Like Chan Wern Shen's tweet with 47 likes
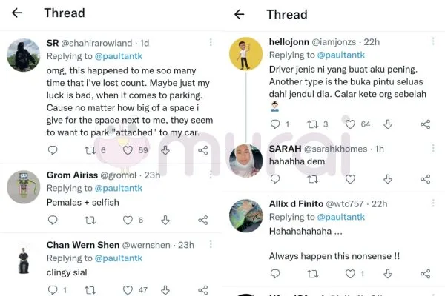This screenshot has width=445, height=296. [x=128, y=290]
